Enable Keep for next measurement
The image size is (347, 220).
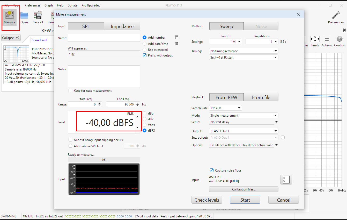[x=70, y=91]
